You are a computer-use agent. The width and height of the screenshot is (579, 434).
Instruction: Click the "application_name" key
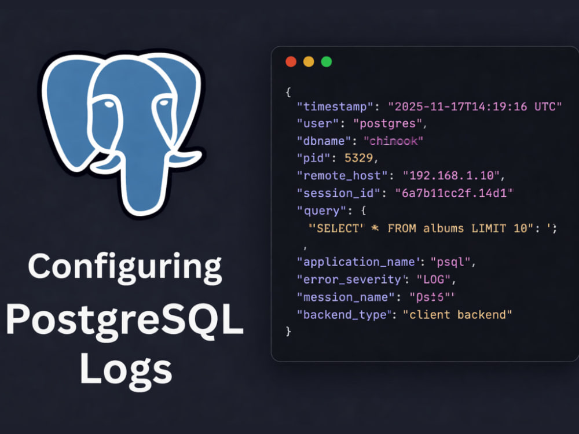click(360, 262)
